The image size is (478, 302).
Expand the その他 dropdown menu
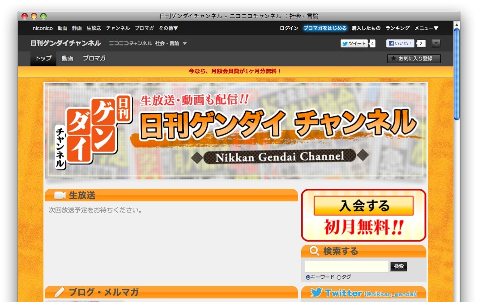point(168,28)
